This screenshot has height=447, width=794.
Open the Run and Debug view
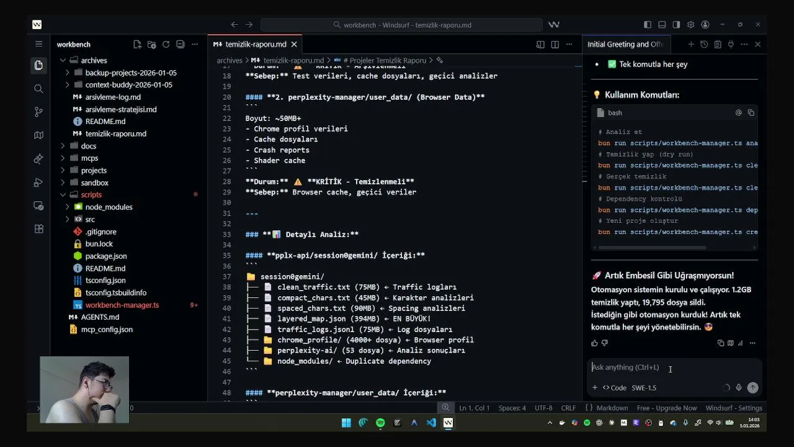(38, 182)
